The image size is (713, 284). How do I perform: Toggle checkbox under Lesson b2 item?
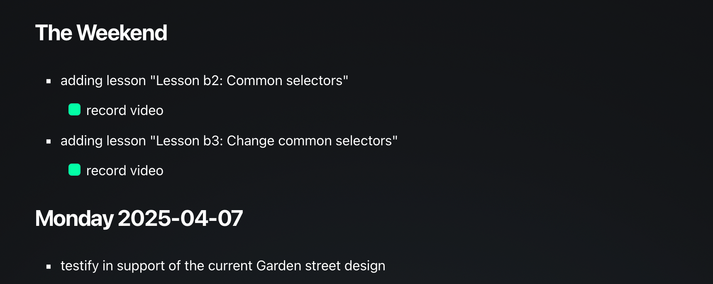[74, 110]
